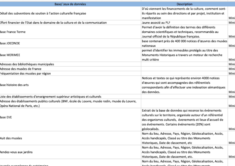Viewport: 235px width, 166px height.
Task: Select "Fréquentation des musées par région" cell
Action: pos(25,73)
